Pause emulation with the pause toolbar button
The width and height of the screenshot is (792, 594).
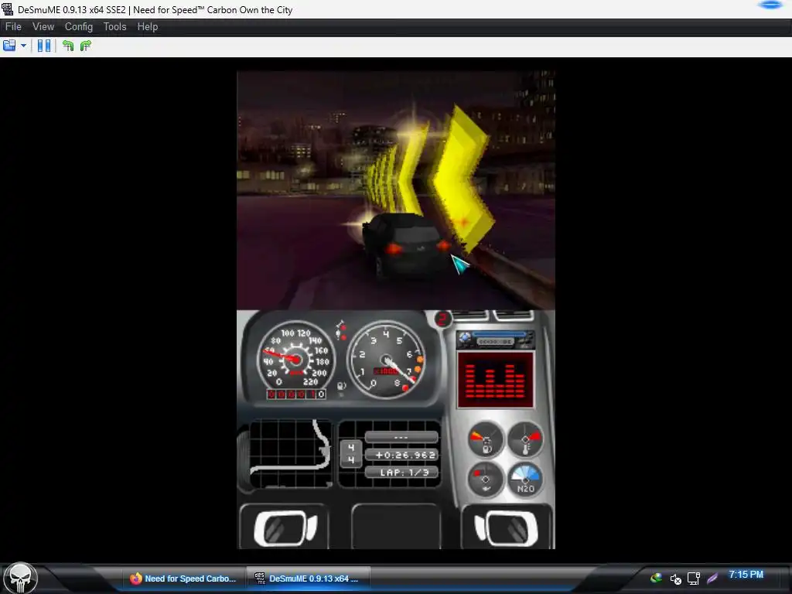44,46
